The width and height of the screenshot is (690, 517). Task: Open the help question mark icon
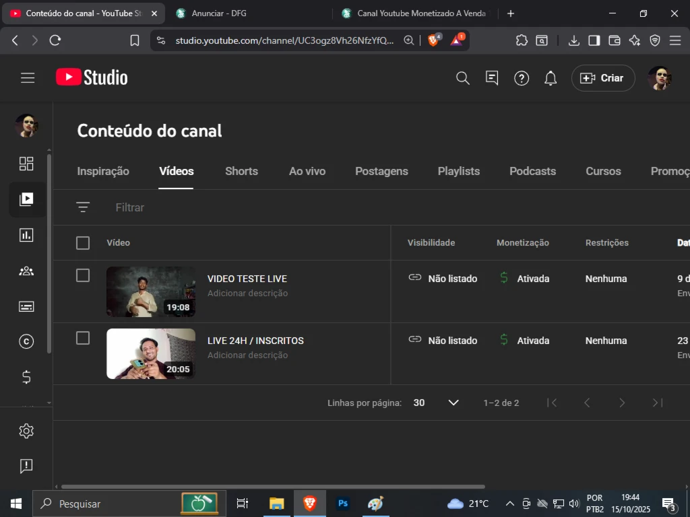[x=522, y=78]
